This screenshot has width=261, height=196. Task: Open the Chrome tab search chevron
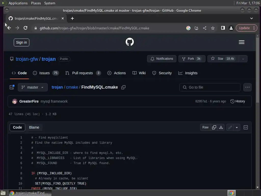tap(252, 18)
